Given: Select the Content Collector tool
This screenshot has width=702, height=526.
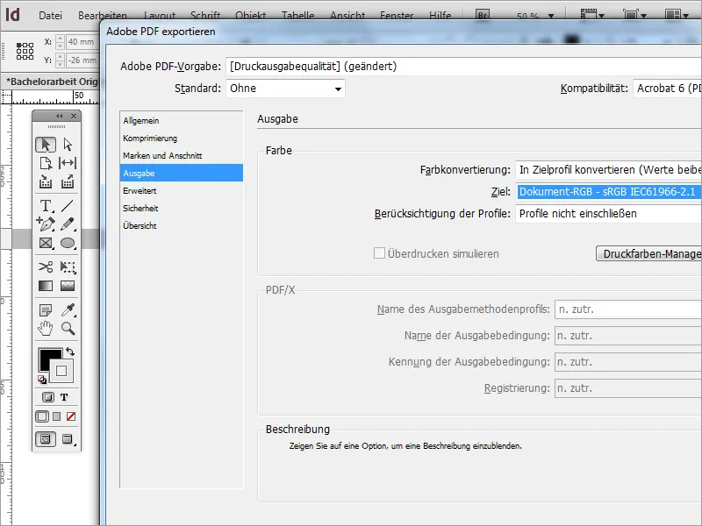Looking at the screenshot, I should click(x=46, y=181).
